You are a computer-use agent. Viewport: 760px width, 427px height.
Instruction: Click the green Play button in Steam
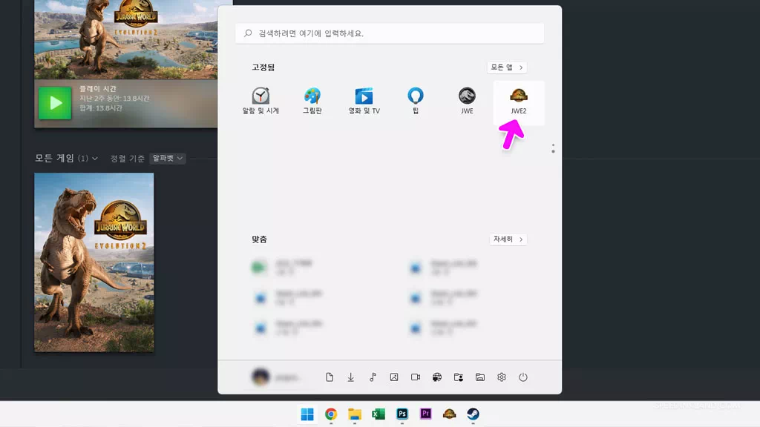(x=55, y=102)
